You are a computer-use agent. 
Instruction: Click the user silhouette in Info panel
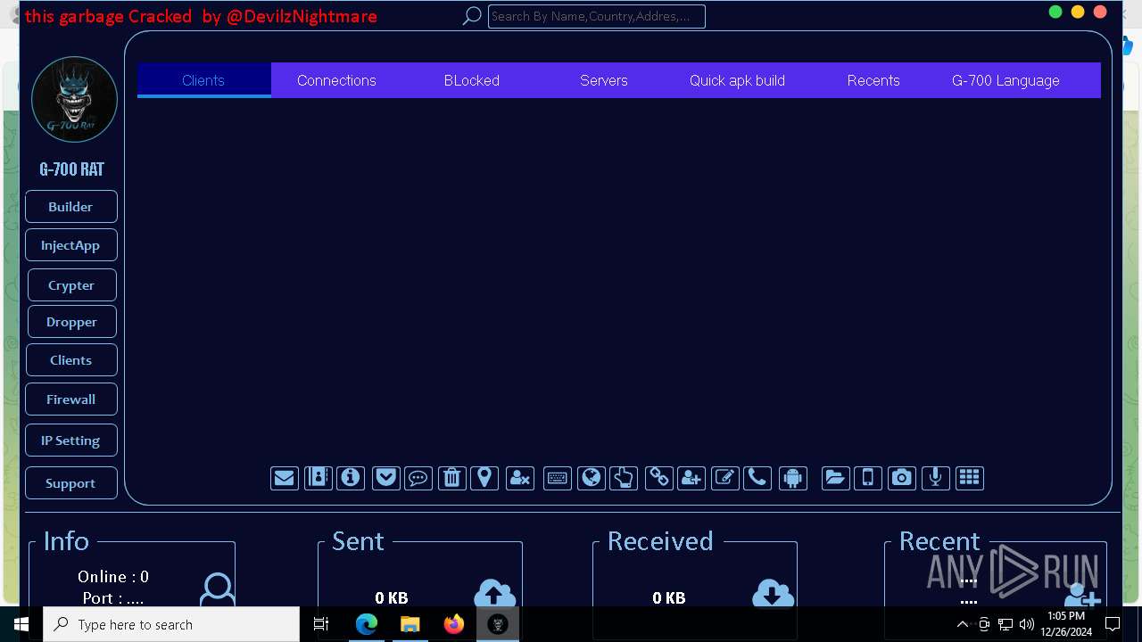pyautogui.click(x=217, y=590)
